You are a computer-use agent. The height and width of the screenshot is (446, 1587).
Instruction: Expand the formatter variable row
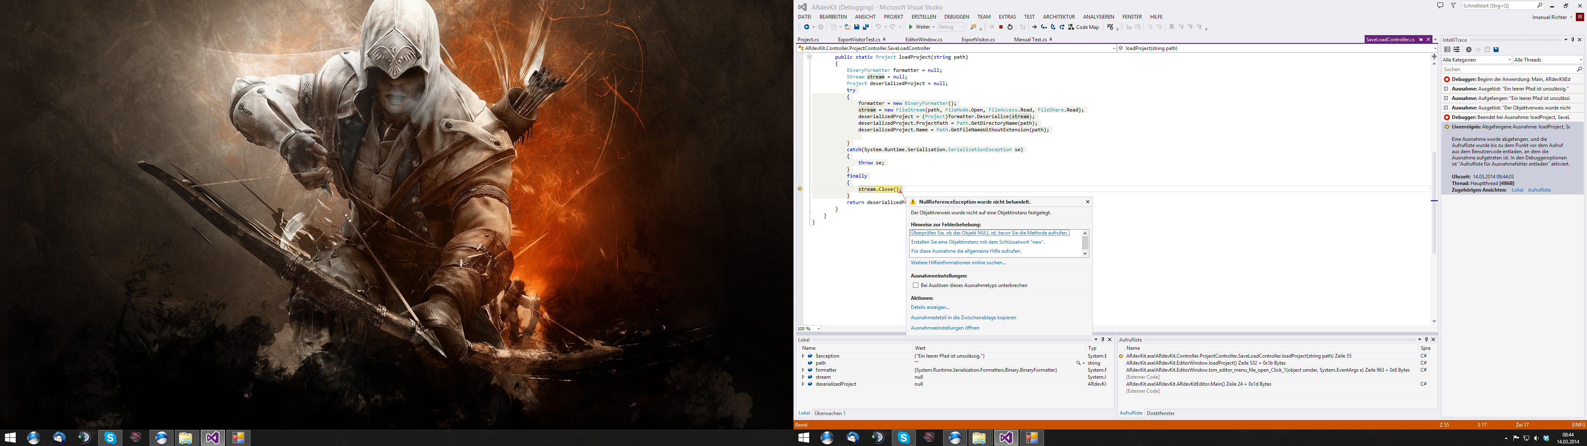pos(803,370)
